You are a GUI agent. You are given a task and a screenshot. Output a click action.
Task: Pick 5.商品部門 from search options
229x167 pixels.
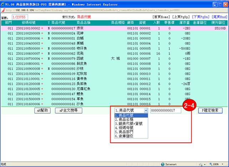click(x=124, y=132)
